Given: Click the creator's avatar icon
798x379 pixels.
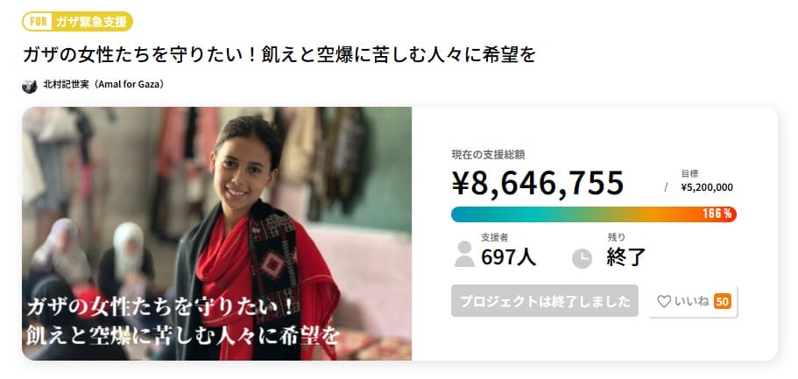Looking at the screenshot, I should pyautogui.click(x=30, y=86).
